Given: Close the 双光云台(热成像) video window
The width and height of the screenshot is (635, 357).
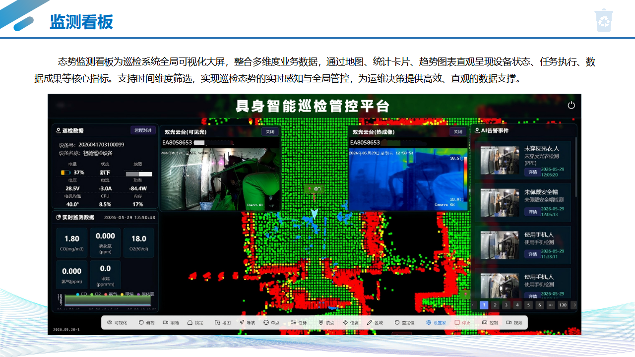Looking at the screenshot, I should 458,132.
